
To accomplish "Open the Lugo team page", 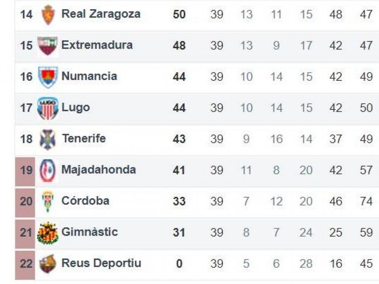I will point(76,108).
